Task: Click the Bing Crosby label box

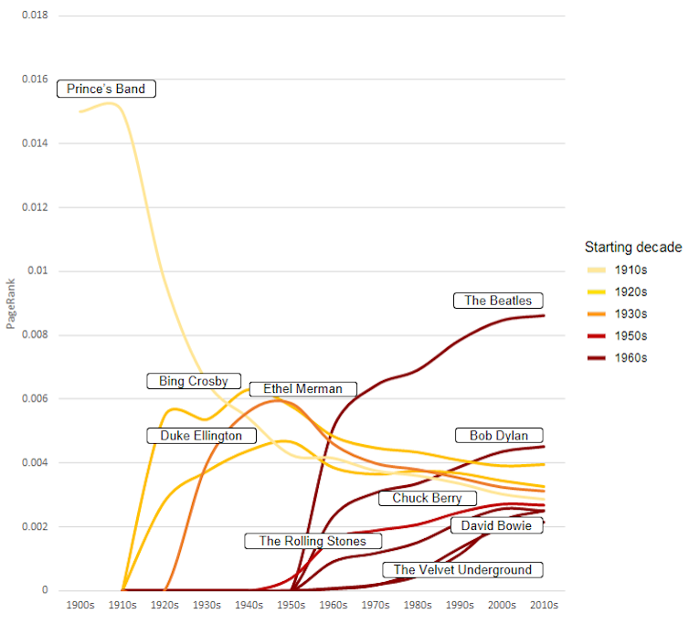Action: click(194, 381)
